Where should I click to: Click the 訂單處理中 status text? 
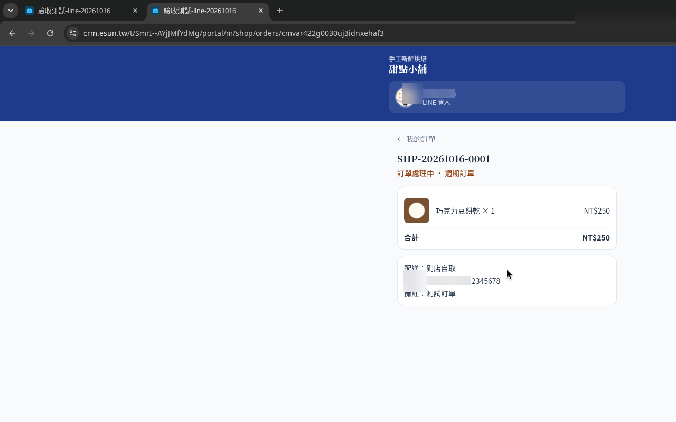416,174
